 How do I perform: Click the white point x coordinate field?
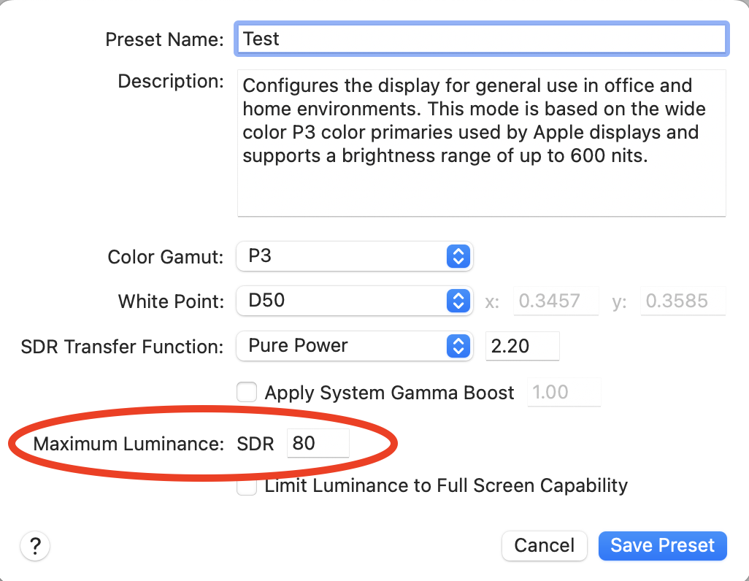(556, 301)
